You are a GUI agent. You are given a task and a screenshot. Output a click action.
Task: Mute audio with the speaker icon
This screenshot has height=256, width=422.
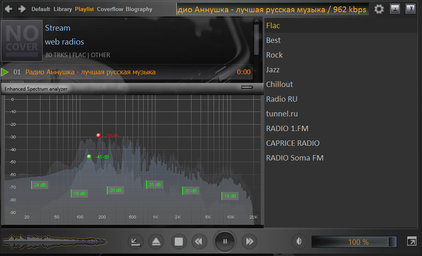[299, 242]
